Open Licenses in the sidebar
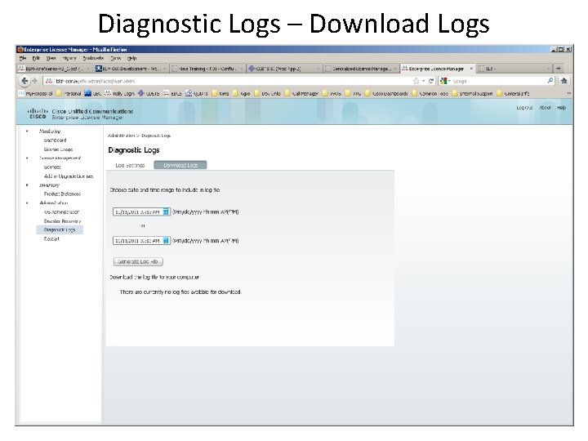588x441 pixels. pos(52,167)
